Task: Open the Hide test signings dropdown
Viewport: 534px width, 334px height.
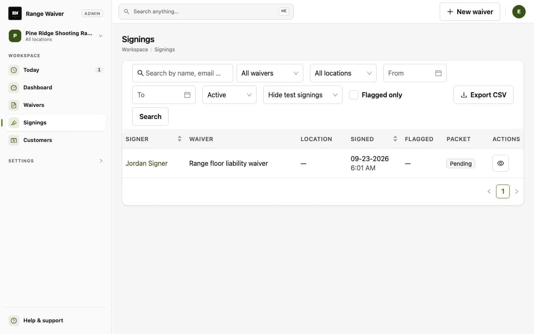Action: coord(303,95)
